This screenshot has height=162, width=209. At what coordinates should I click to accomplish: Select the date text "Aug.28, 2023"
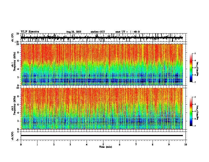(x=74, y=32)
